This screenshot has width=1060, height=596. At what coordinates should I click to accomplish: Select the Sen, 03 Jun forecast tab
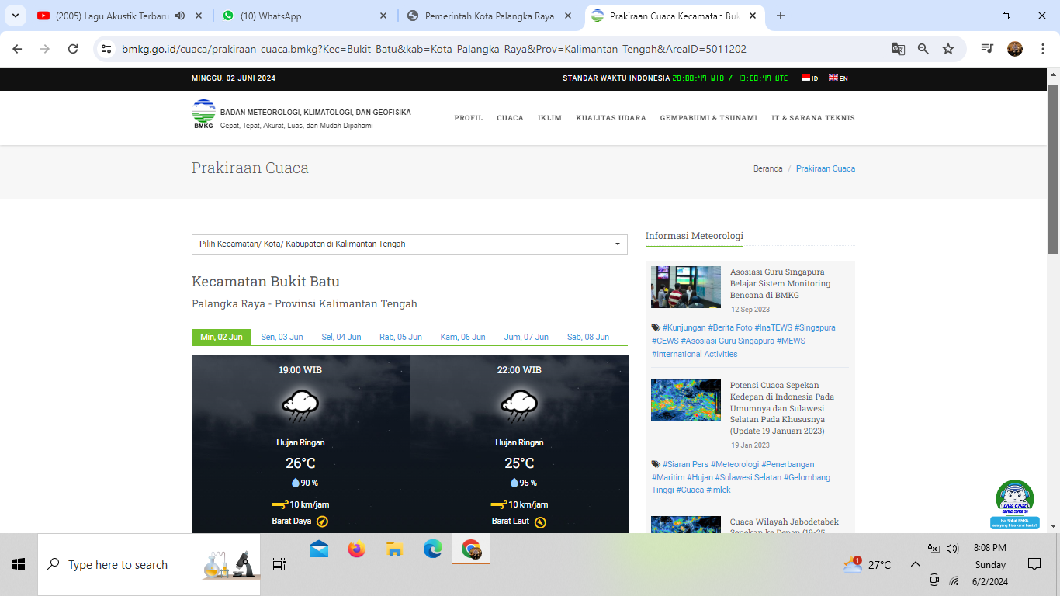(x=282, y=337)
